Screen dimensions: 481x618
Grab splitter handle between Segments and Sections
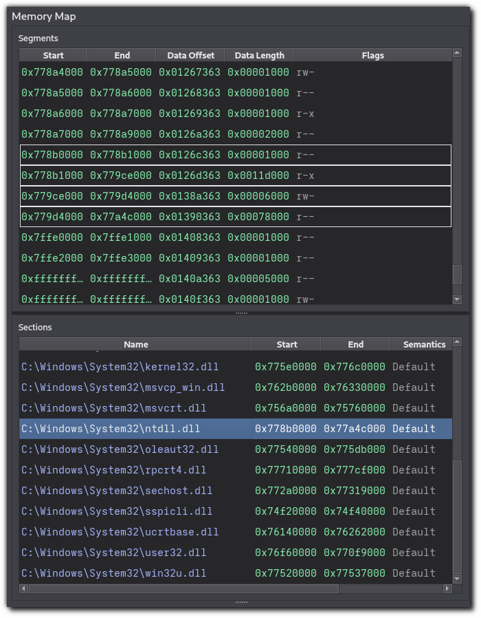coord(240,313)
